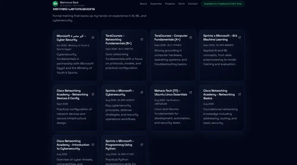Open Mahara-Tech Ubuntu Linux Essentials title
297x165 pixels.
coord(171,92)
